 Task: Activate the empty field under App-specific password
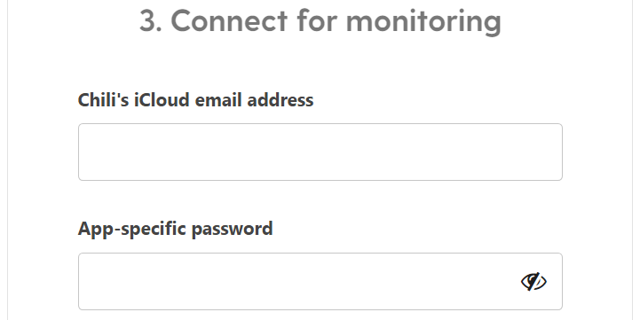[320, 281]
